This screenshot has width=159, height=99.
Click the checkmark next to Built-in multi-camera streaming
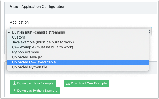tap(9, 32)
